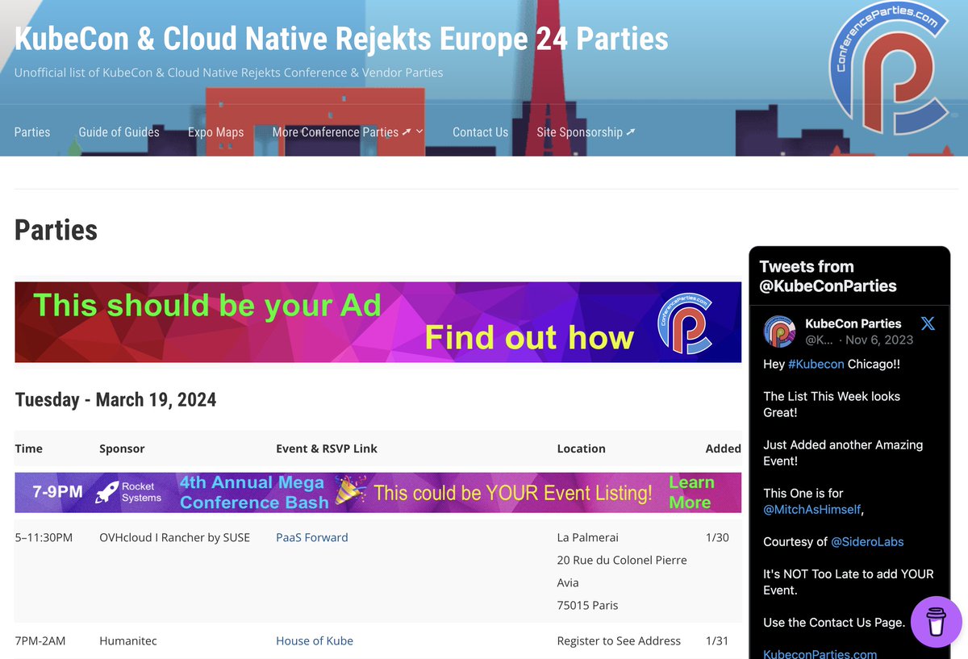Click the Humanitec sponsor cell
968x659 pixels.
128,640
